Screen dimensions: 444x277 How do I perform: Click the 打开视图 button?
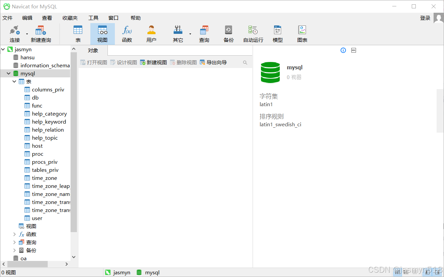94,63
